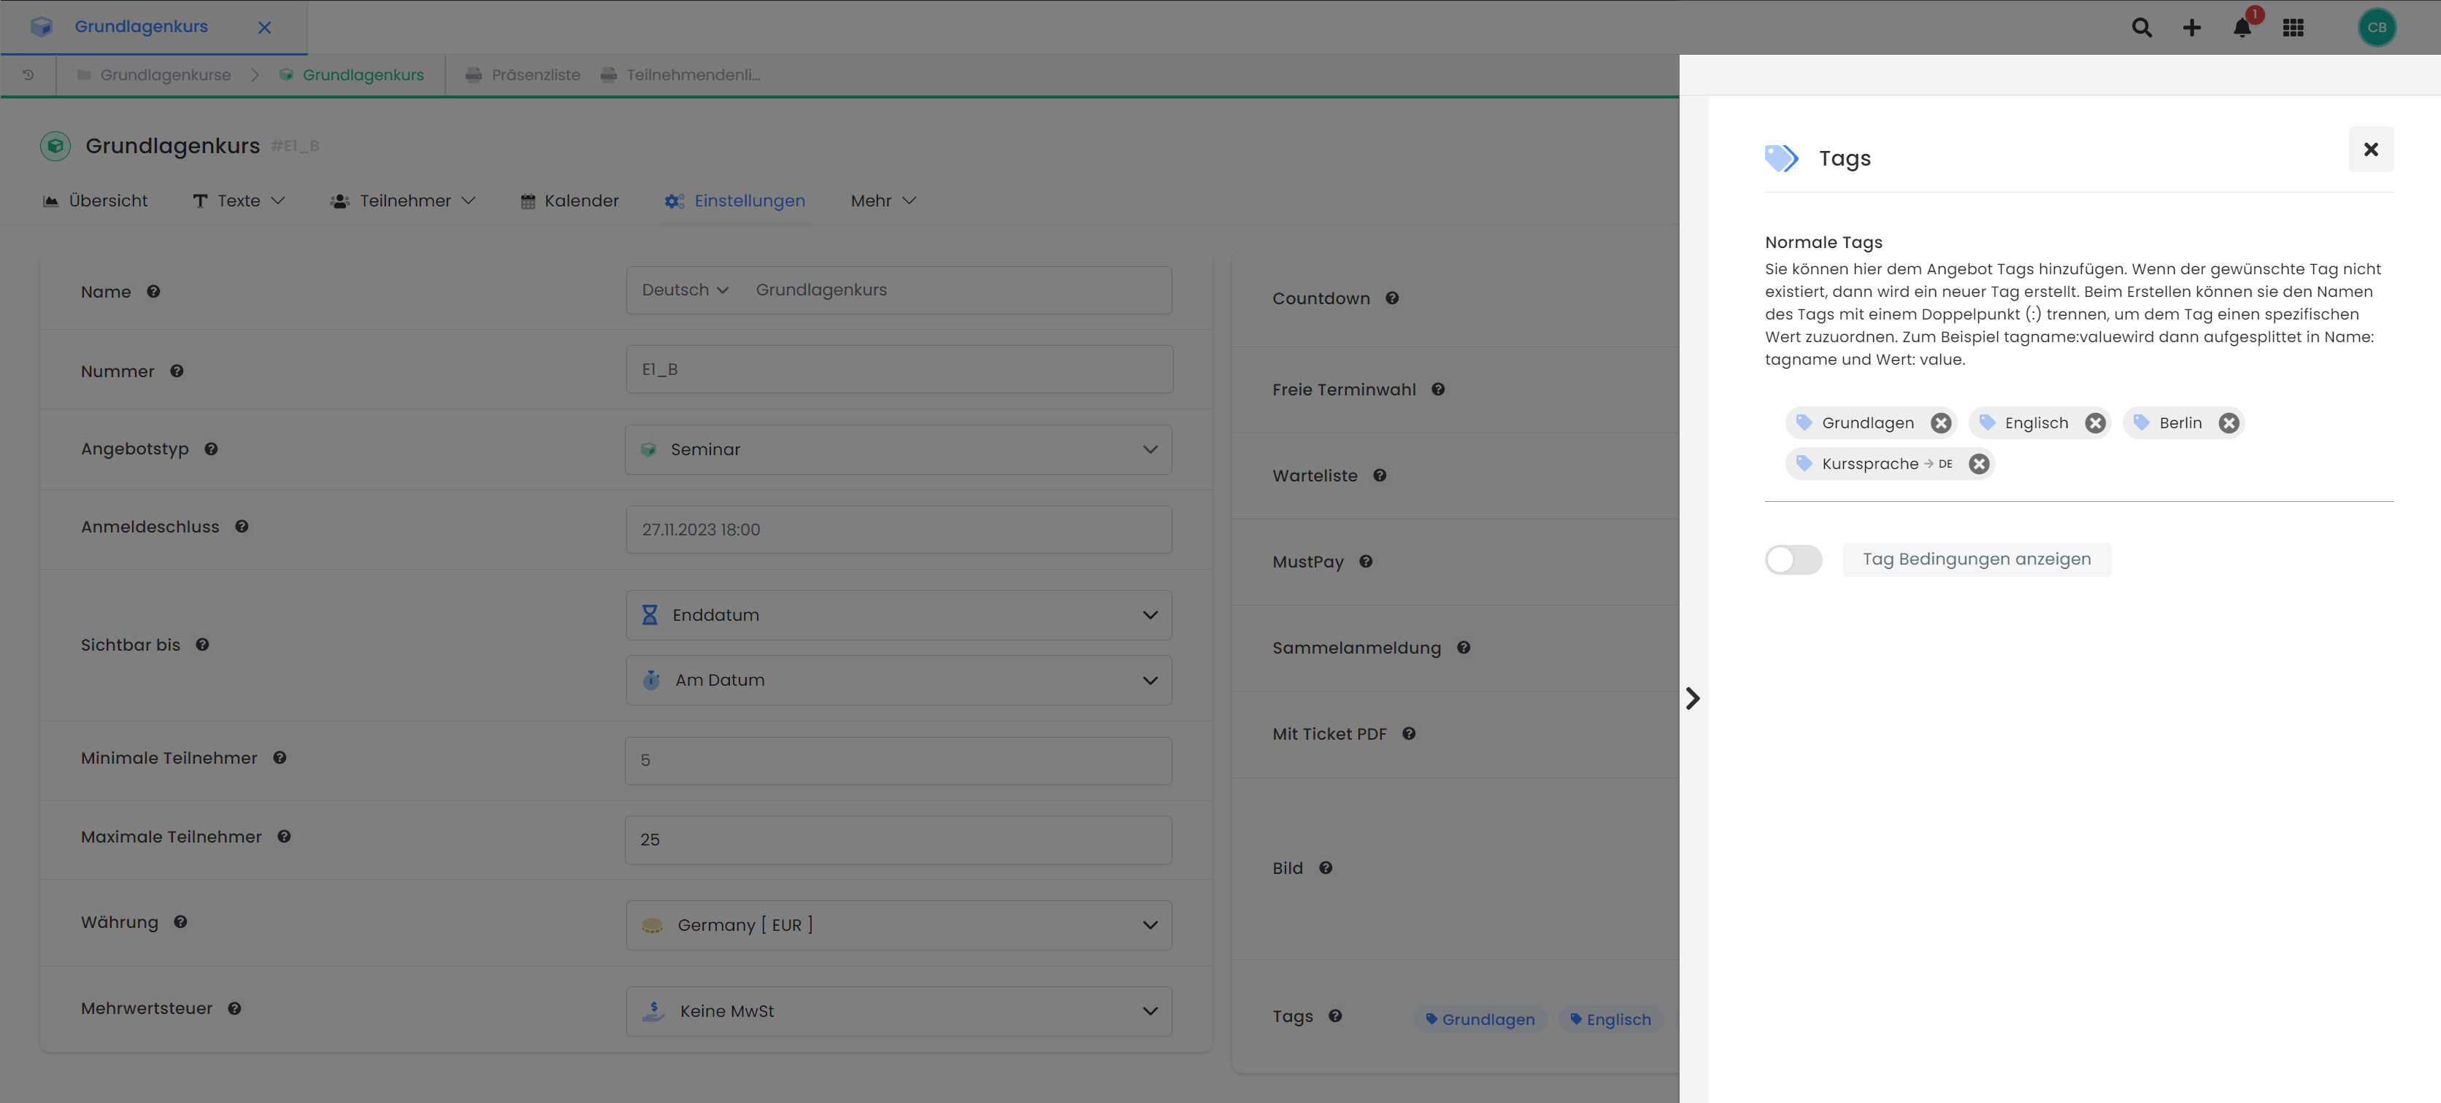Image resolution: width=2441 pixels, height=1103 pixels.
Task: Click the Tag Bedingungen anzeigen button
Action: pyautogui.click(x=1977, y=559)
